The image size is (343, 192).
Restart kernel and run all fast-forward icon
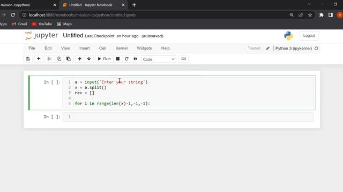point(136,59)
